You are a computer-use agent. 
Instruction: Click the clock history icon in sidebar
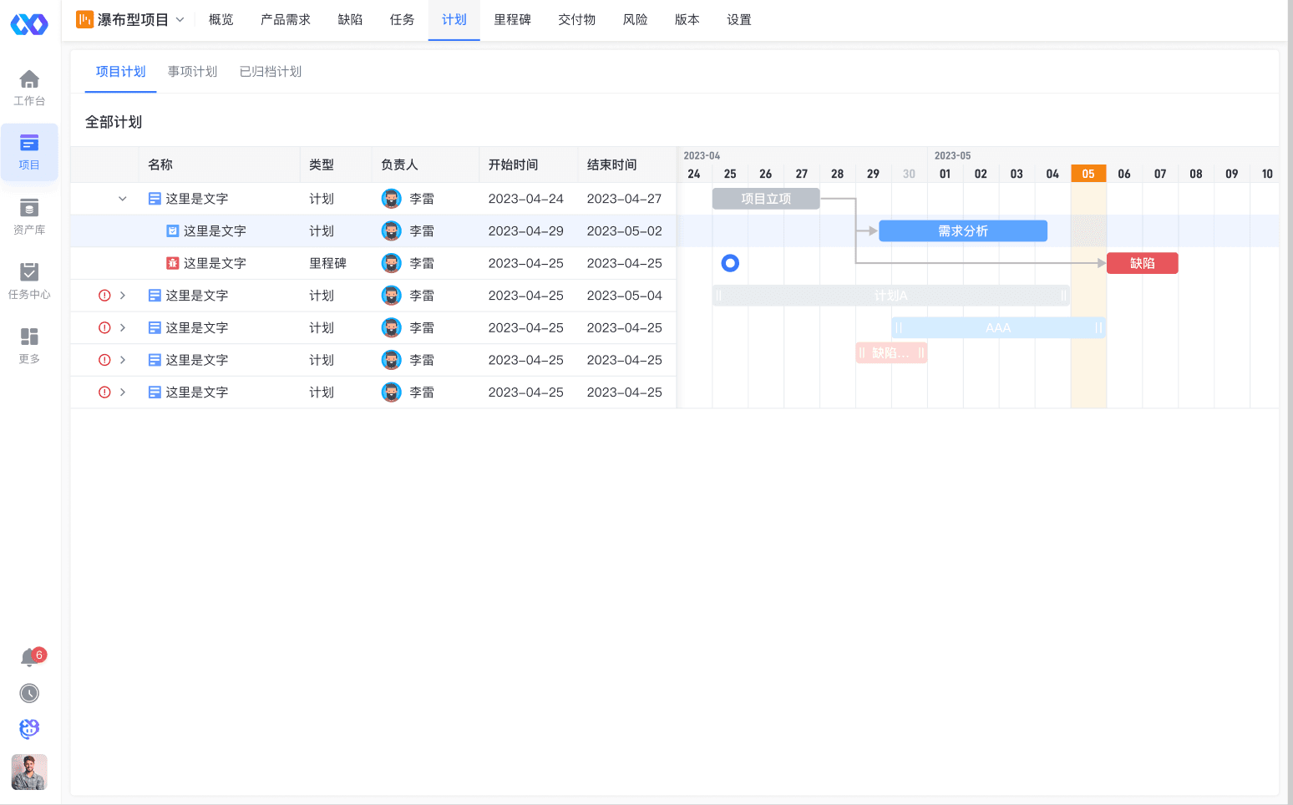[x=29, y=693]
